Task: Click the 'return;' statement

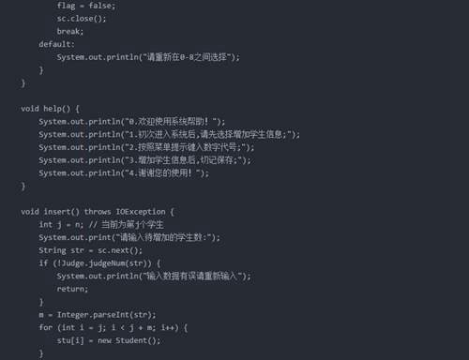Action: click(x=72, y=289)
